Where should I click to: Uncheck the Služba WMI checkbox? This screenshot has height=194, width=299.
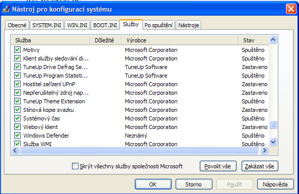(17, 144)
